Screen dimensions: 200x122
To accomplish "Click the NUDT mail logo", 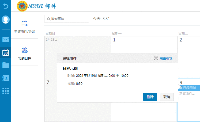I will (x=36, y=6).
